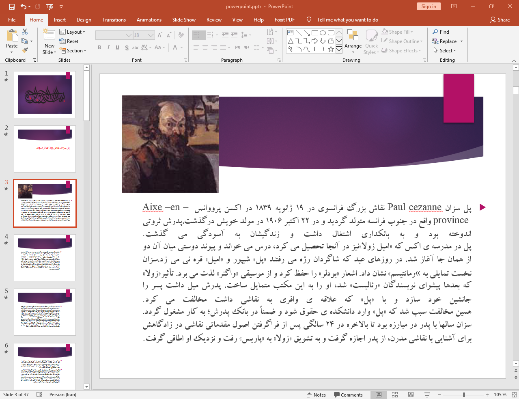Open the Select dropdown in Editing

click(445, 50)
